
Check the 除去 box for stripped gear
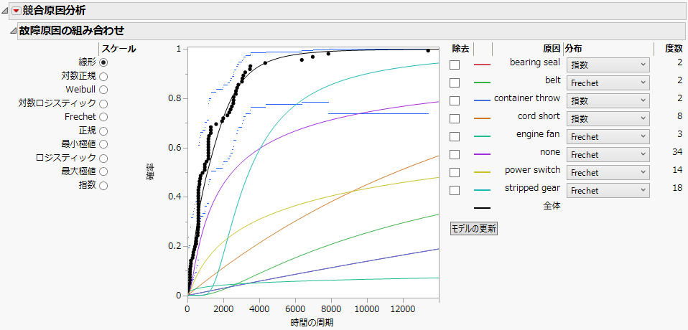455,191
